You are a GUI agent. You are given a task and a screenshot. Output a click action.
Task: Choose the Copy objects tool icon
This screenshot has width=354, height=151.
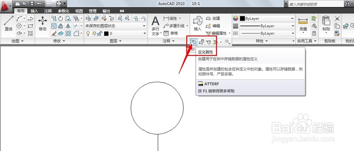[x=54, y=18]
